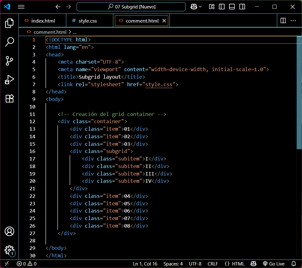Click the editor vertical scrollbar thumb
Viewport: 302px width, 268px height.
pyautogui.click(x=299, y=92)
